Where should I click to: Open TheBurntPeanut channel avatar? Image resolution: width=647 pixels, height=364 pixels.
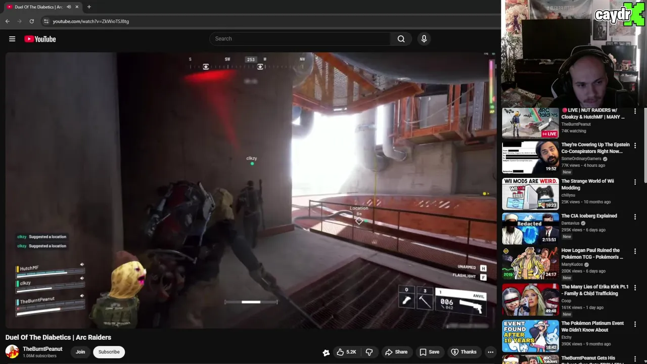12,352
